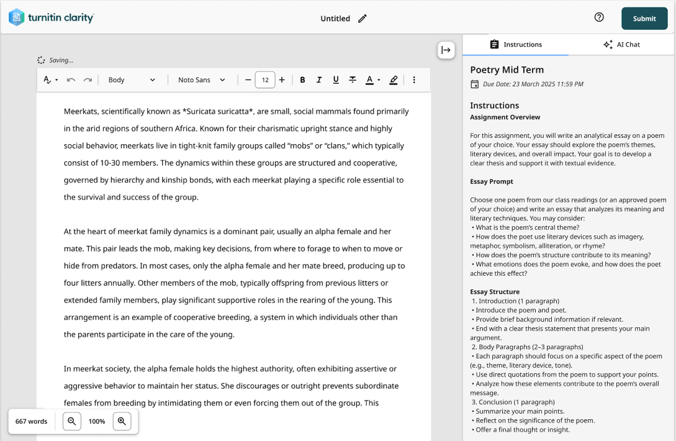Click the Instructions section heading
Viewport: 676px width, 441px height.
point(495,106)
